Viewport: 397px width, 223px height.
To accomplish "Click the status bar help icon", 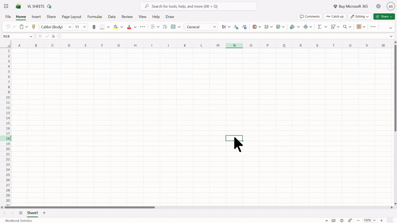I will click(x=342, y=220).
